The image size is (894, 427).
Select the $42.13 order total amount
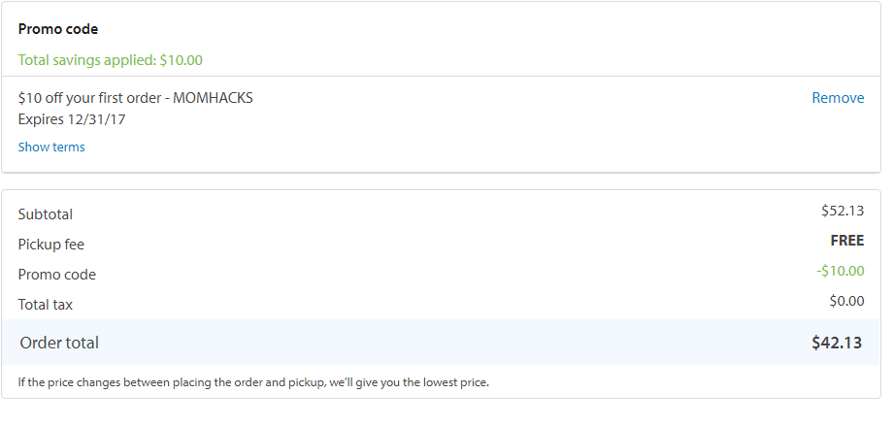834,343
